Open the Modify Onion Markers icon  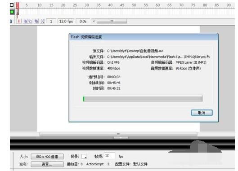click(43, 21)
